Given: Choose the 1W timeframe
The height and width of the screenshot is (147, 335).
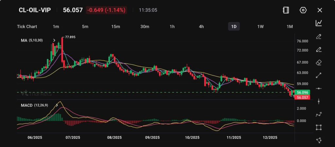Looking at the screenshot, I should click(260, 26).
